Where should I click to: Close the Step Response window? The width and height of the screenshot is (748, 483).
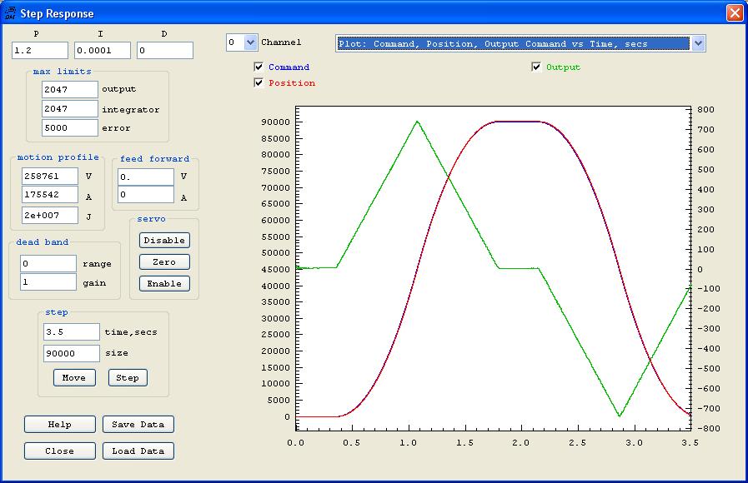point(734,13)
